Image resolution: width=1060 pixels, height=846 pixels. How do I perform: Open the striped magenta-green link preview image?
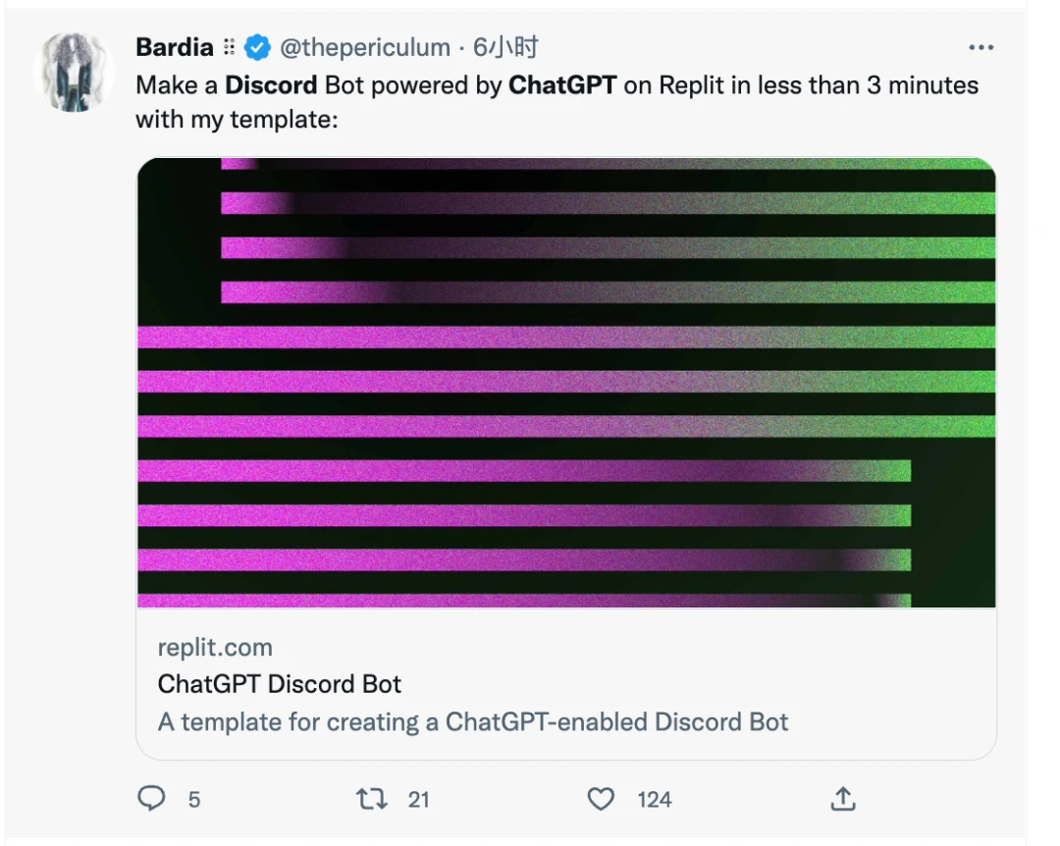coord(566,383)
